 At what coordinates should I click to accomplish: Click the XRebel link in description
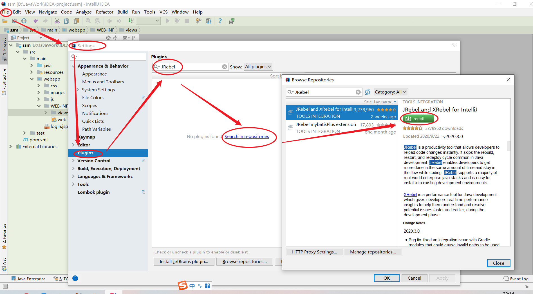point(410,195)
